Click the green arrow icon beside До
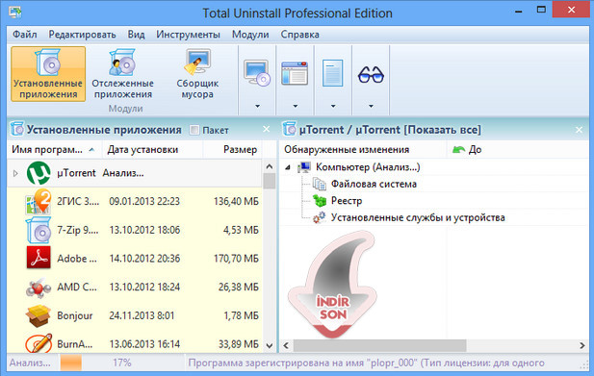Screen dimensions: 594x376 click(459, 149)
